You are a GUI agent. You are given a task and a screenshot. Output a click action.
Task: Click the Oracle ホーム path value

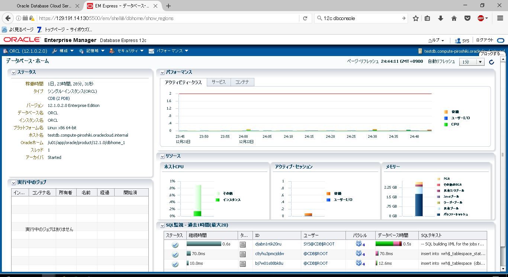pyautogui.click(x=86, y=143)
